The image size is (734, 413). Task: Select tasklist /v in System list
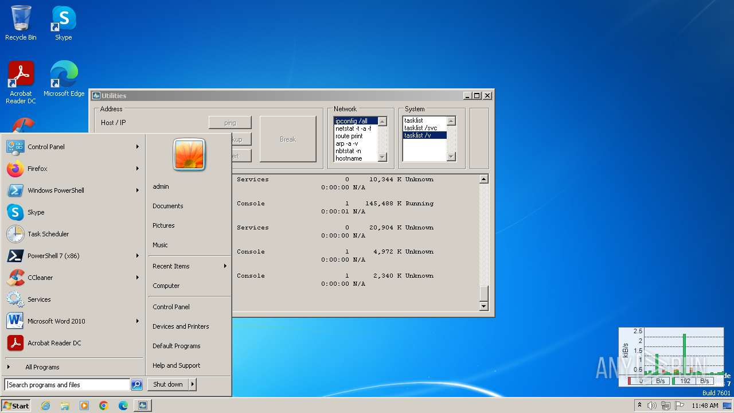click(x=424, y=135)
